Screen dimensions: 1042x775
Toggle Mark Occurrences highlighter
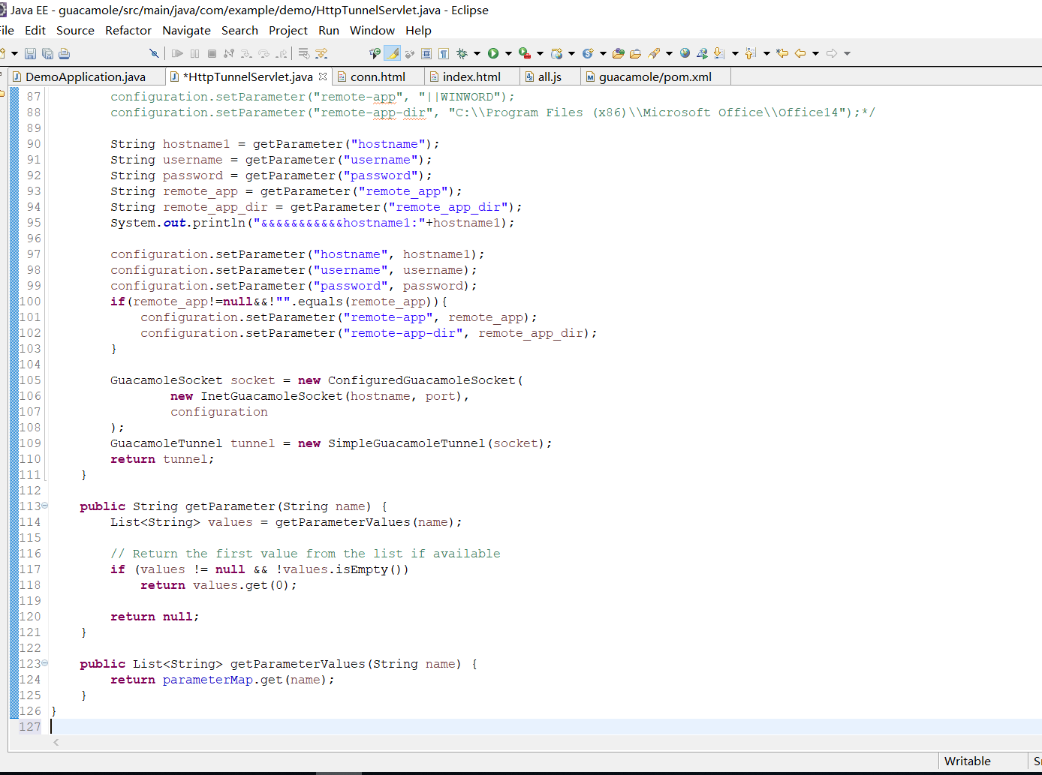coord(392,53)
